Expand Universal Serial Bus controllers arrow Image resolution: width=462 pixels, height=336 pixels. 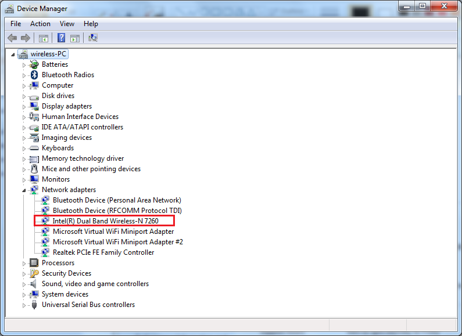pos(24,305)
